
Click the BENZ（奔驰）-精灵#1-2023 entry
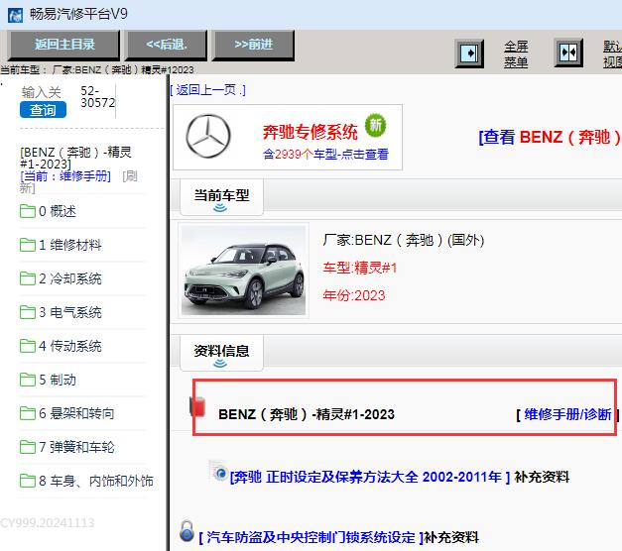(307, 414)
